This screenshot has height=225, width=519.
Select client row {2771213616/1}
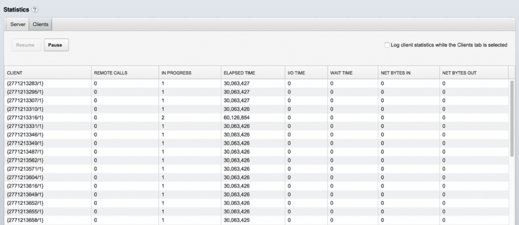tap(256, 186)
